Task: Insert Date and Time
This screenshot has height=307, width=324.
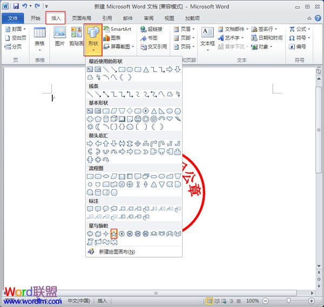Action: click(267, 38)
